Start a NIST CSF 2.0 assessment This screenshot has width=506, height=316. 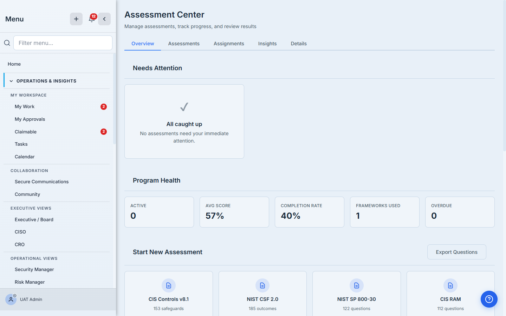262,294
